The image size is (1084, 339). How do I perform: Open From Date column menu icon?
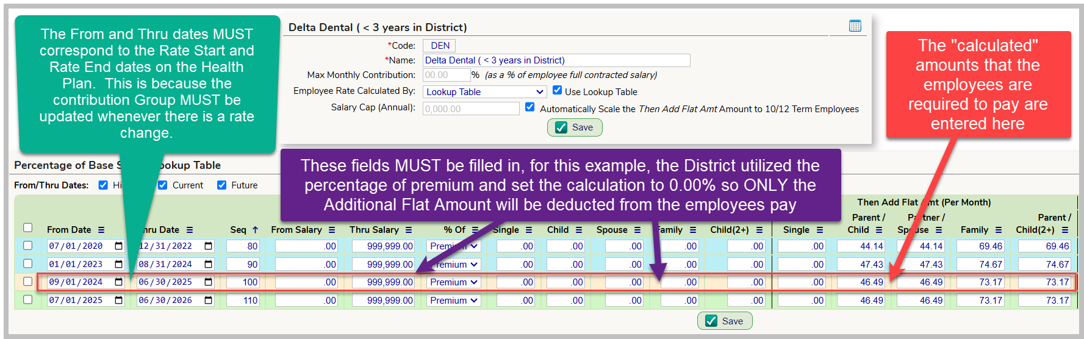click(x=101, y=230)
